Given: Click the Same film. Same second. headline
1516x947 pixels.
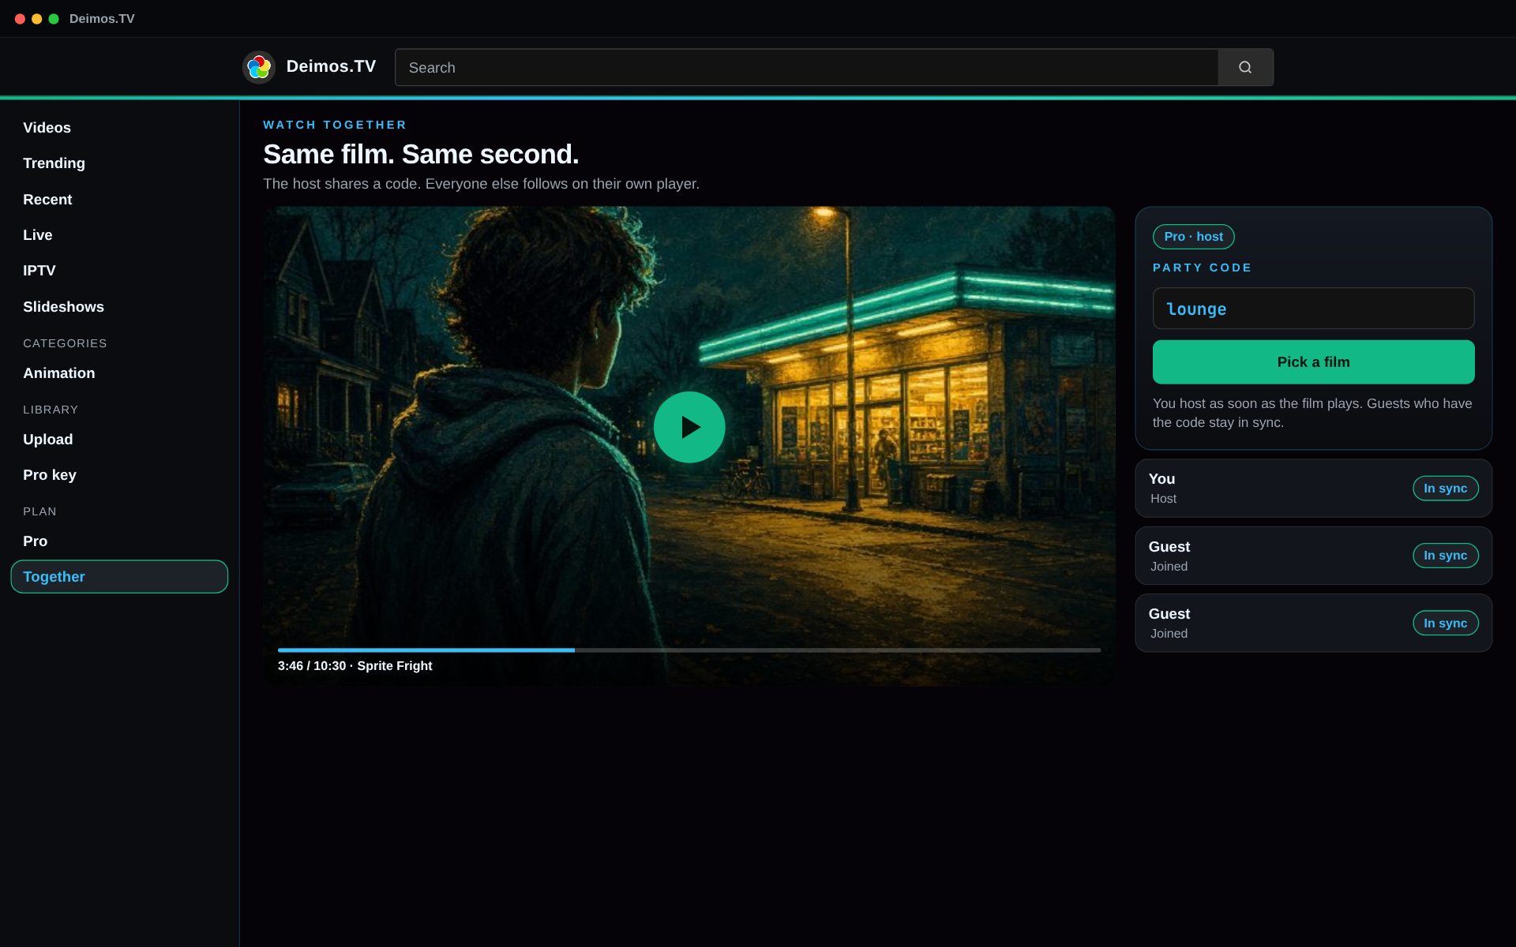Looking at the screenshot, I should (421, 155).
